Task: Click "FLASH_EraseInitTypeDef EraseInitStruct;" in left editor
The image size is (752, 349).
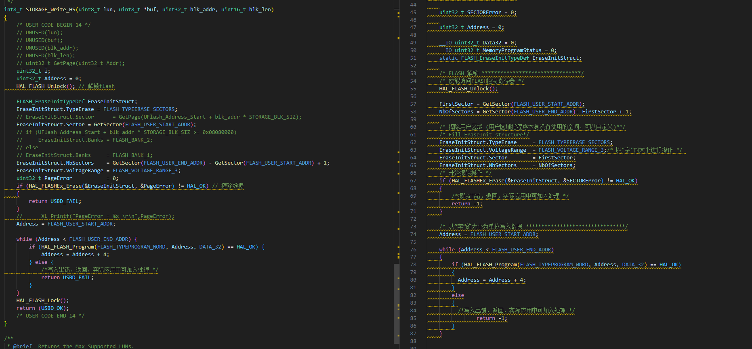Action: pos(77,101)
